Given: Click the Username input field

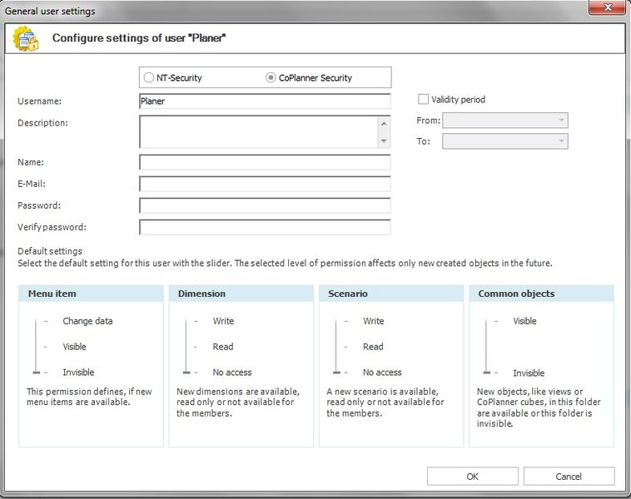Looking at the screenshot, I should pyautogui.click(x=265, y=101).
